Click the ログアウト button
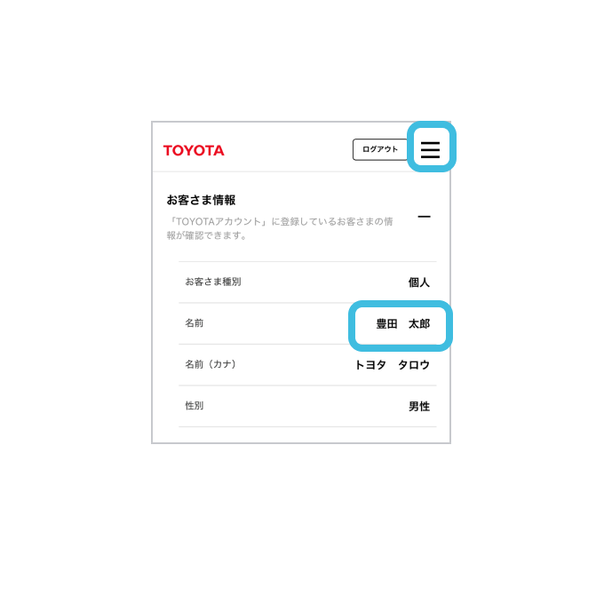Image resolution: width=604 pixels, height=604 pixels. pos(380,149)
